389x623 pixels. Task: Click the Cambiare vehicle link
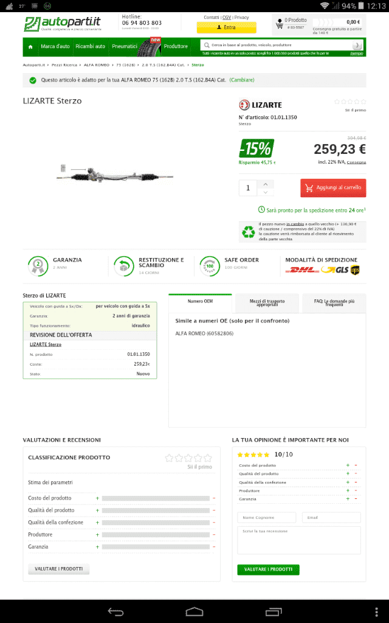242,80
